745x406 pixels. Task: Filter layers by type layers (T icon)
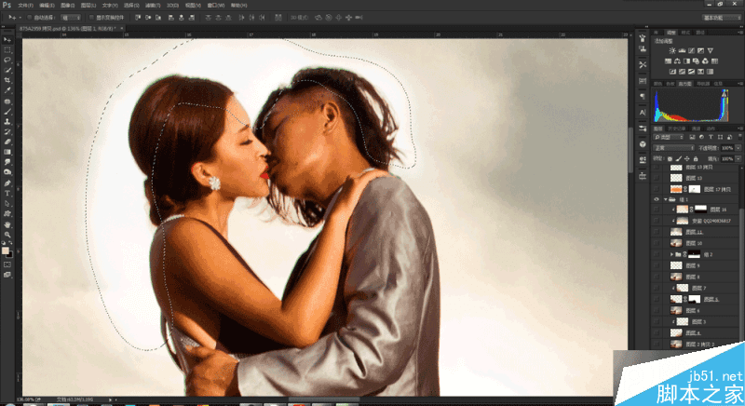(711, 137)
